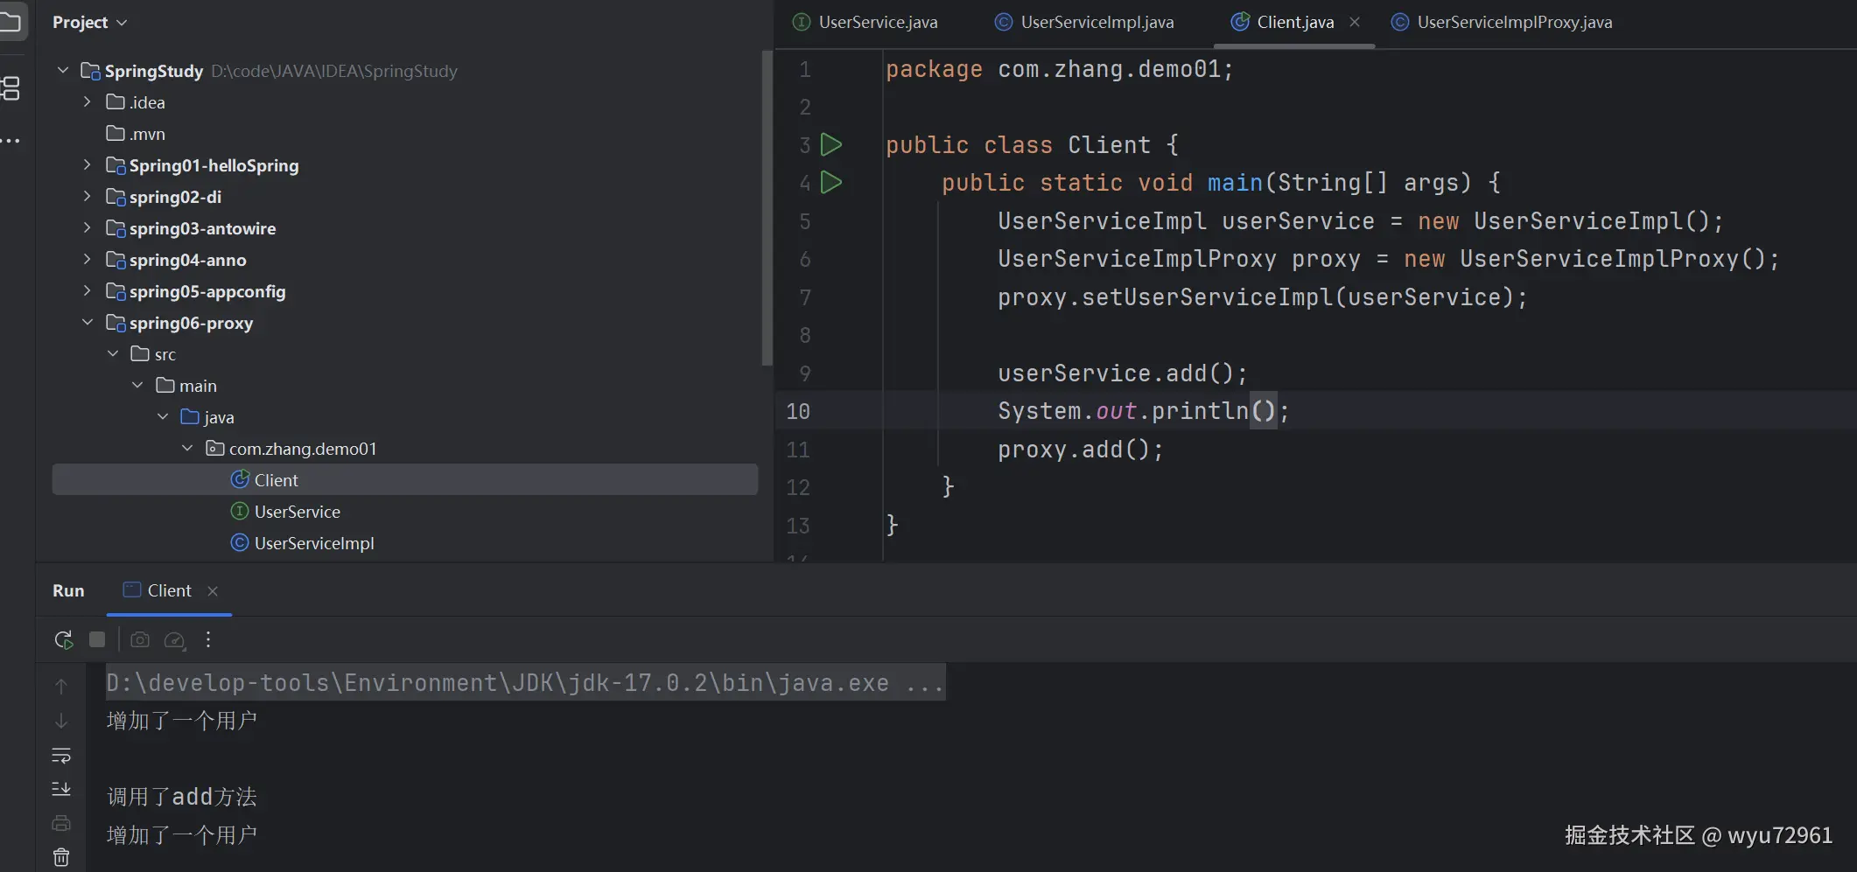Toggle soft-wrap in the console

coord(61,755)
